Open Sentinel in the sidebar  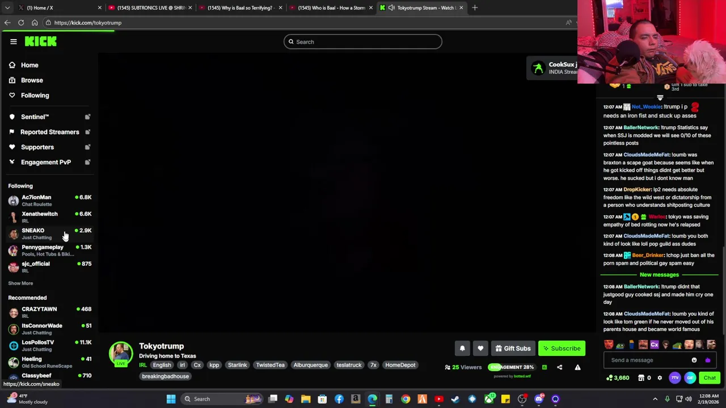pos(35,117)
